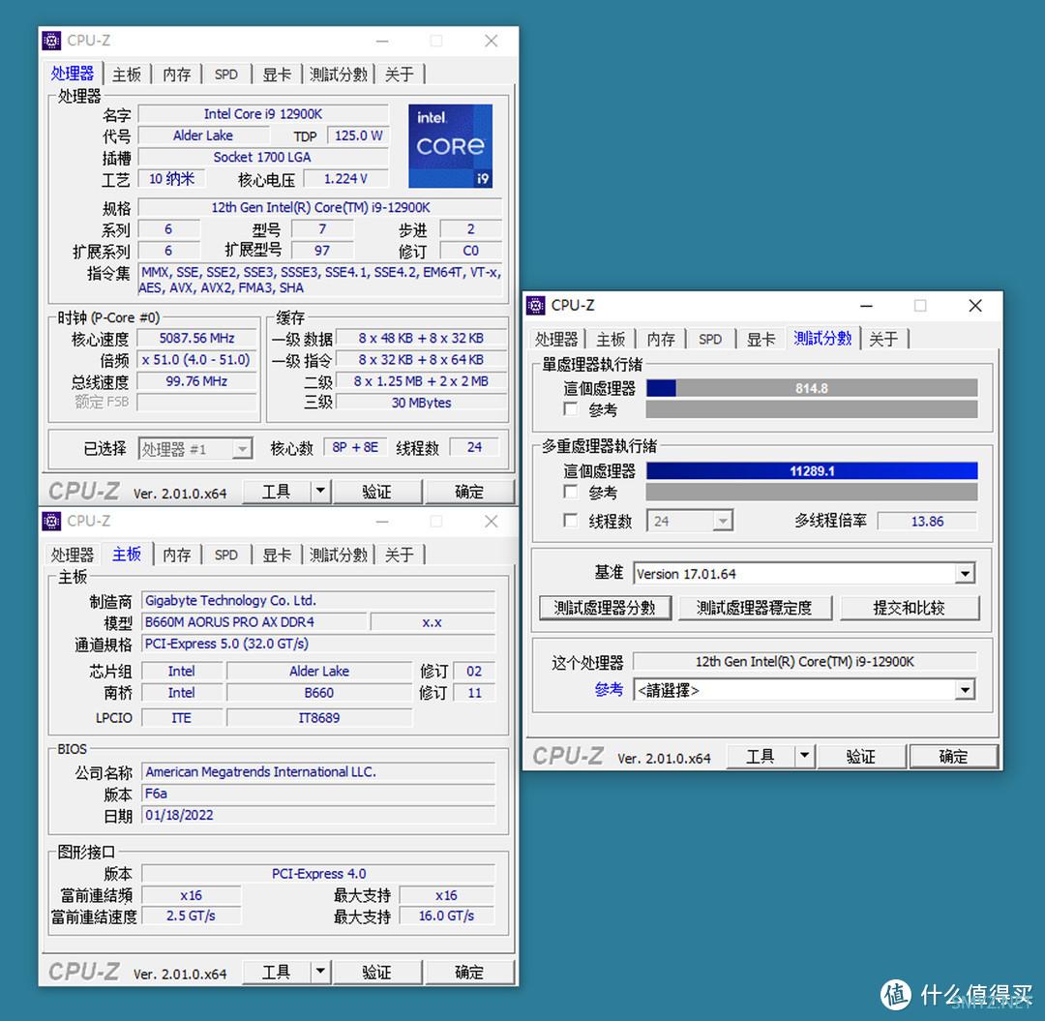Open 显卡 tab in benchmark window
The image size is (1045, 1021).
tap(761, 340)
